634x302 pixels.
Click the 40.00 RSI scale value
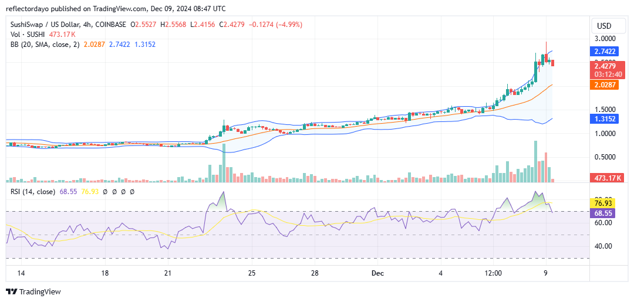pyautogui.click(x=603, y=246)
